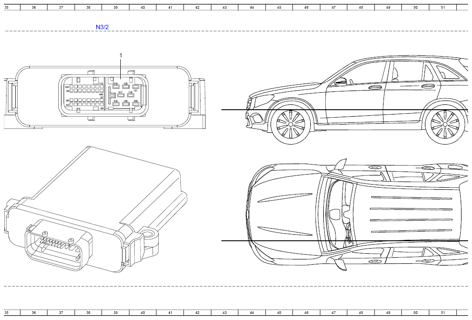The height and width of the screenshot is (320, 472).
Task: Click pin 119 in the connector diagram
Action: pos(116,87)
